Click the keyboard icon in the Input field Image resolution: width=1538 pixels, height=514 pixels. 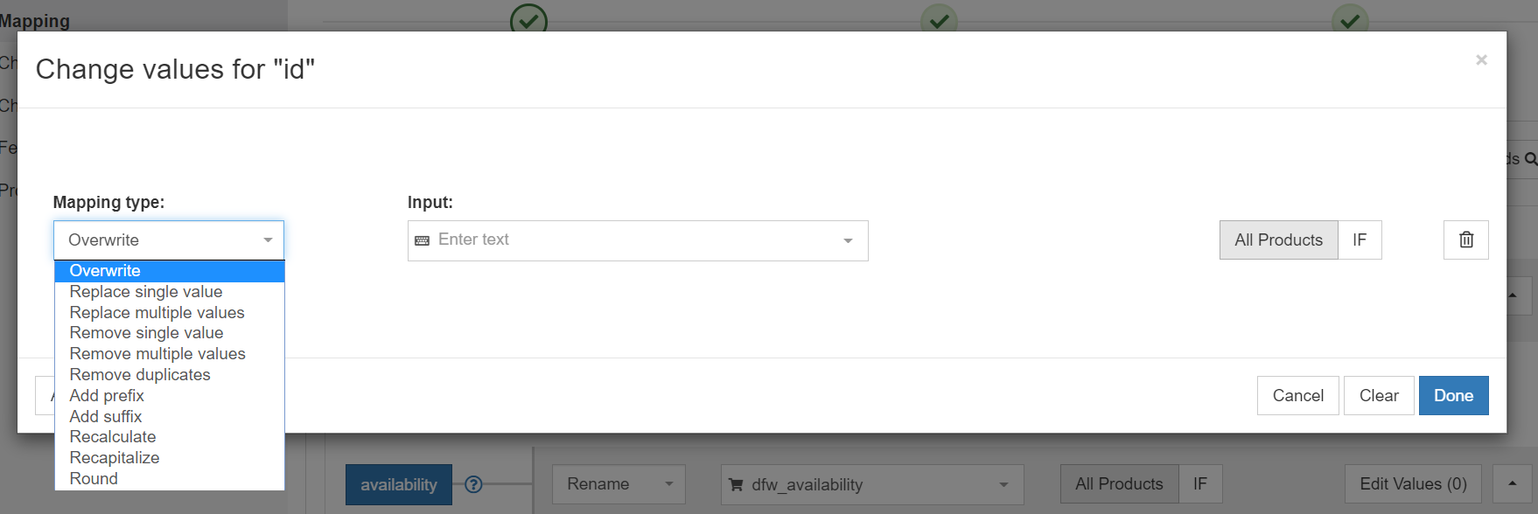pos(422,240)
